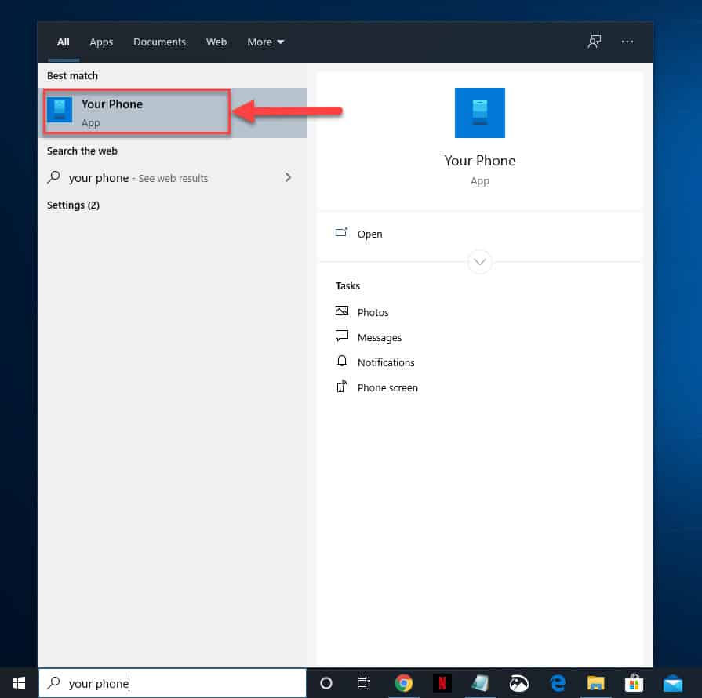Switch to the All search tab

coord(63,42)
